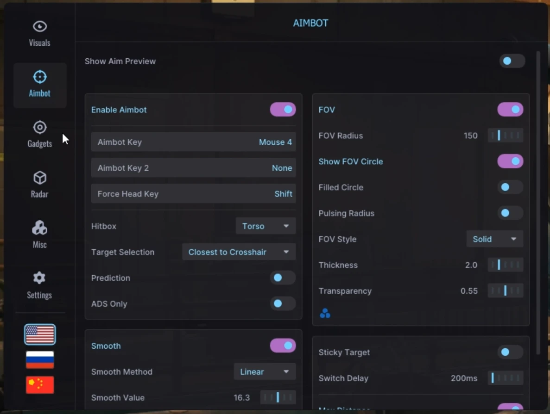Change the Aimbot Key bound to Mouse 4
This screenshot has height=414, width=550.
193,142
